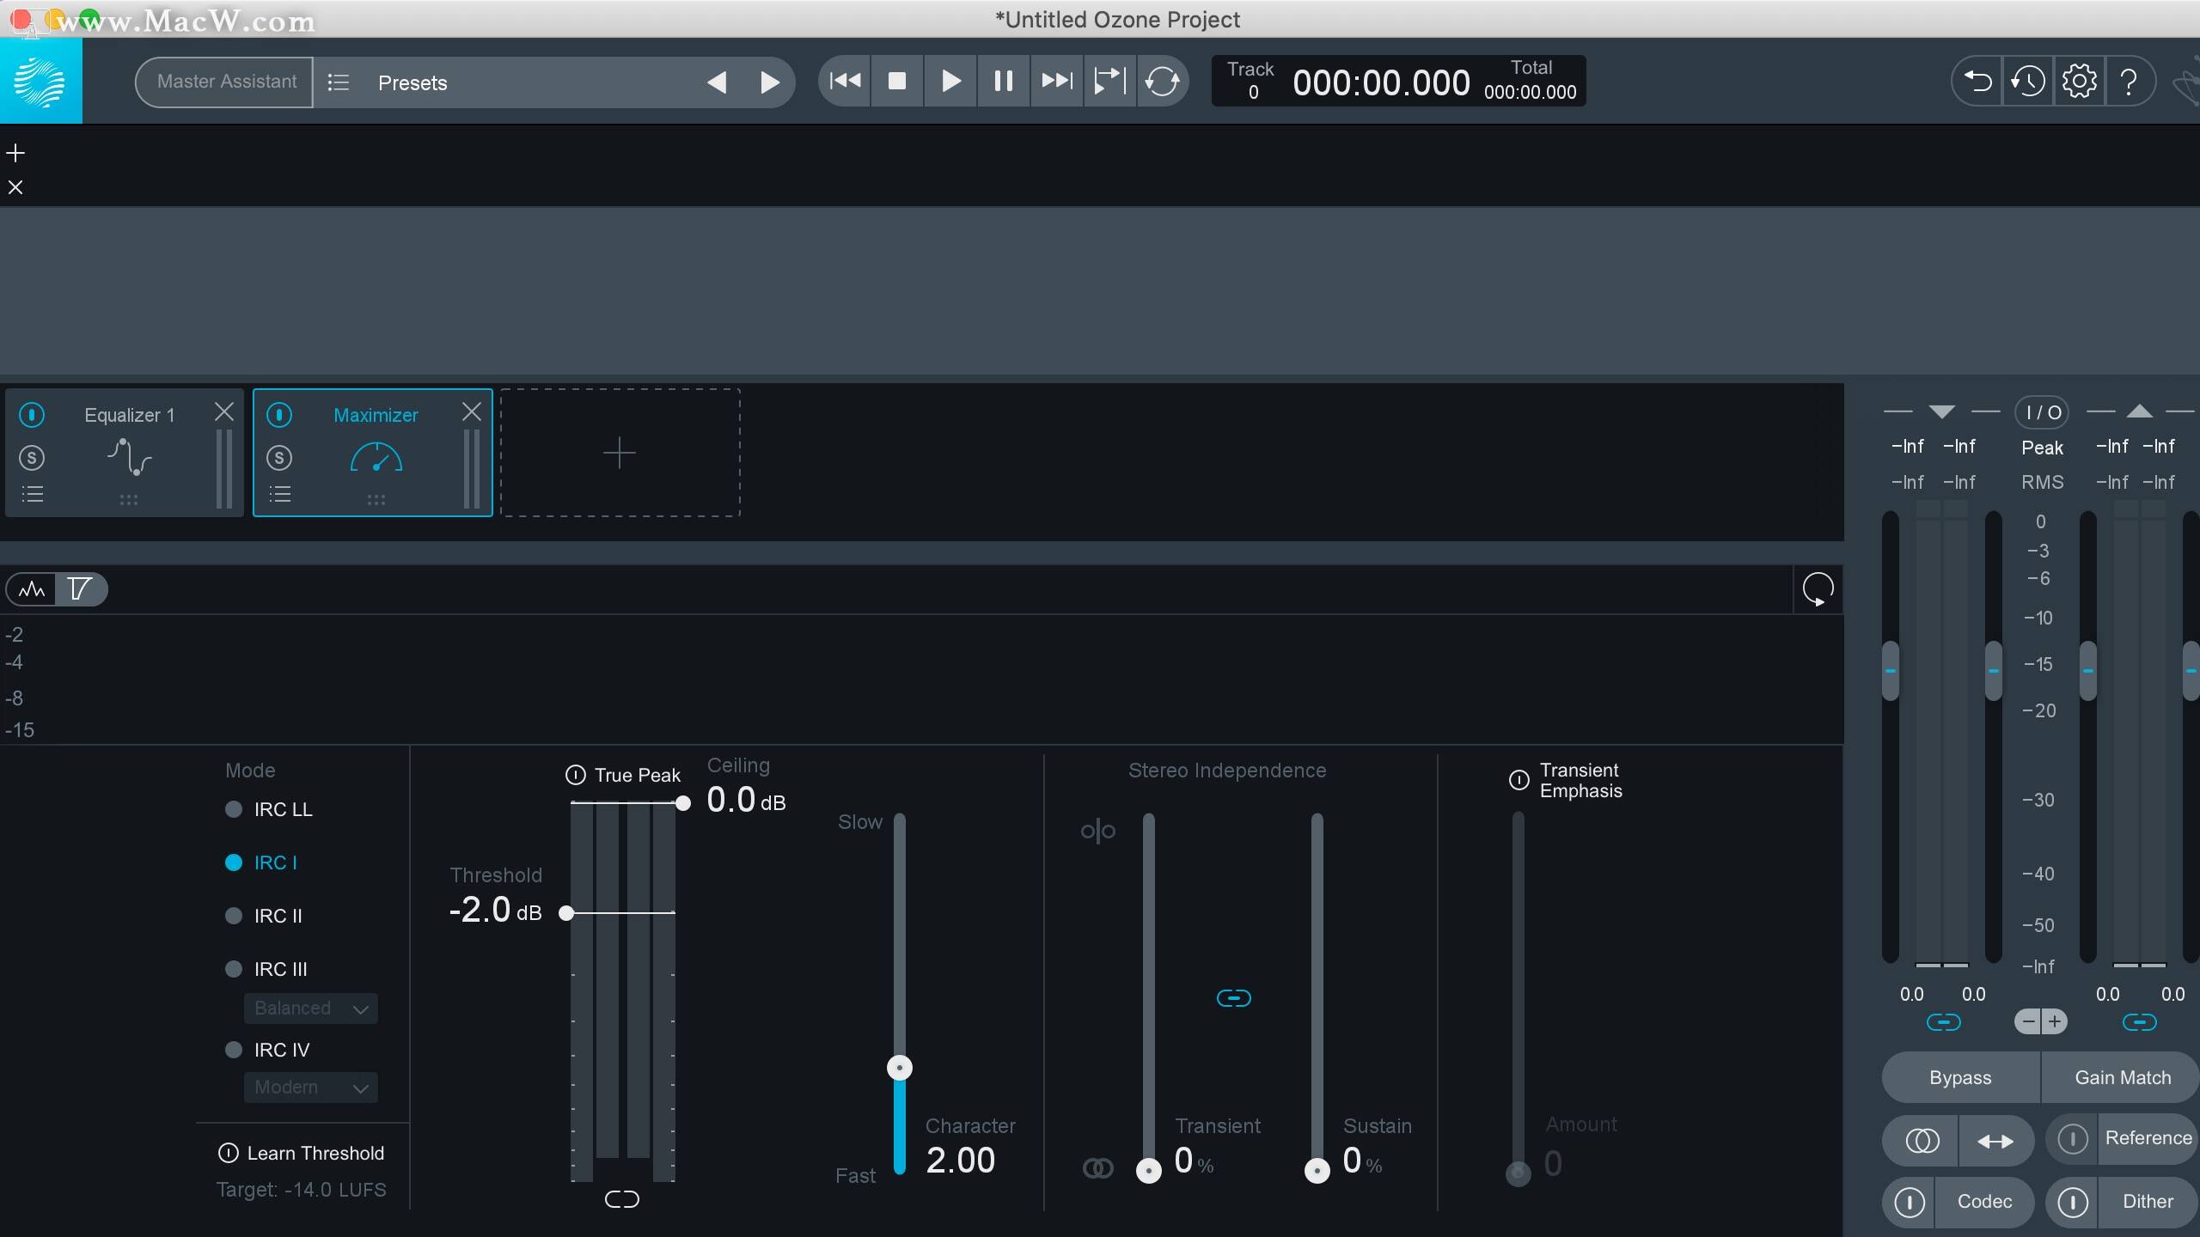Toggle threshold-ceiling link icon
Screen dimensions: 2200x1237
pos(622,1199)
